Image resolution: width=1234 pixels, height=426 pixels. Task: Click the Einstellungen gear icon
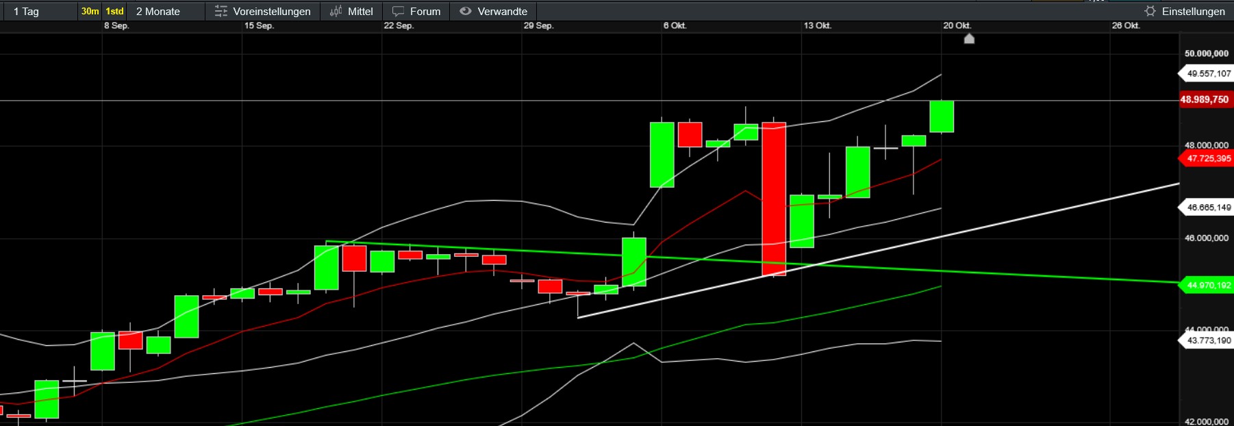[x=1150, y=12]
